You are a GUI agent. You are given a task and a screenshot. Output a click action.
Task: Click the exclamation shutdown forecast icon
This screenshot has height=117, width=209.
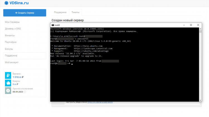pyautogui.click(x=8, y=91)
